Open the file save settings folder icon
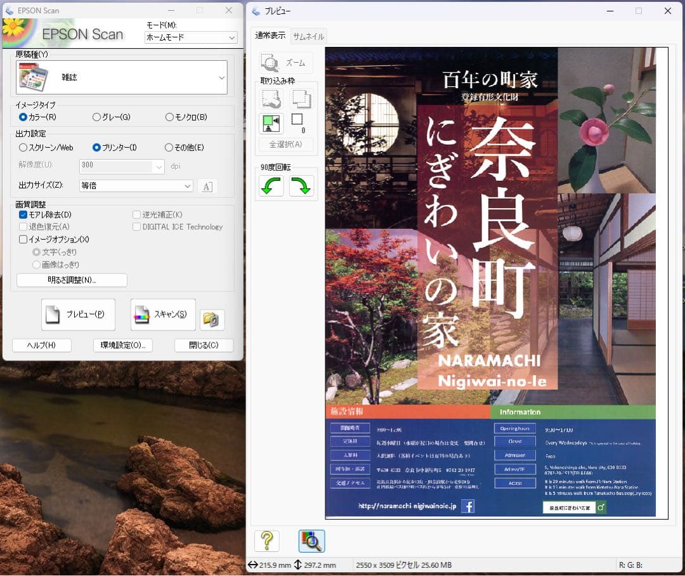 click(212, 320)
